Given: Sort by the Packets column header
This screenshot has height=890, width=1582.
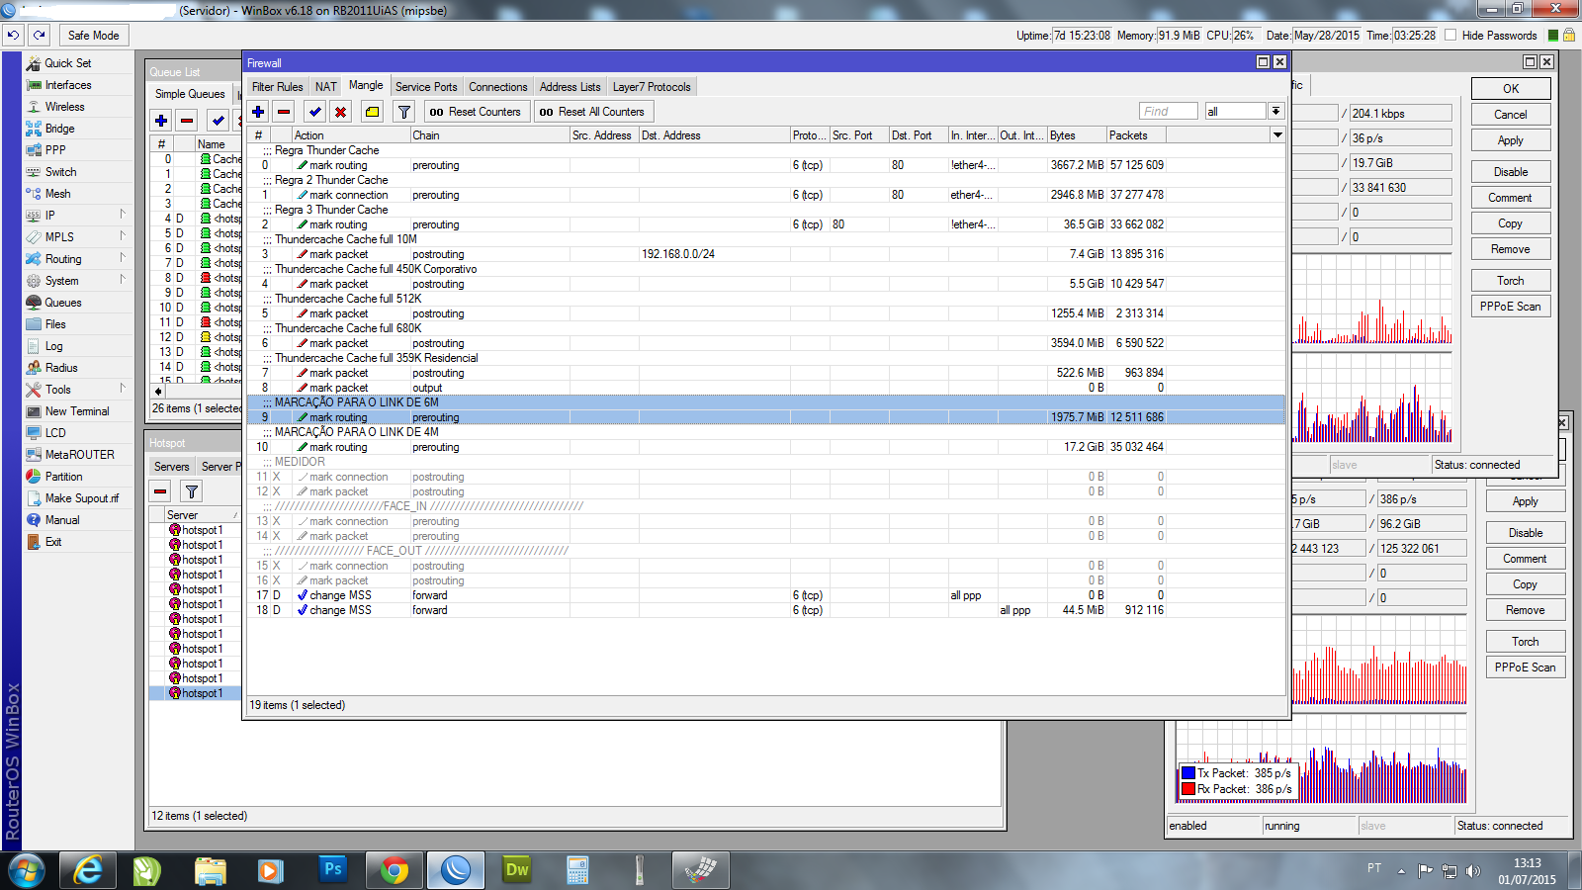Looking at the screenshot, I should (x=1136, y=135).
